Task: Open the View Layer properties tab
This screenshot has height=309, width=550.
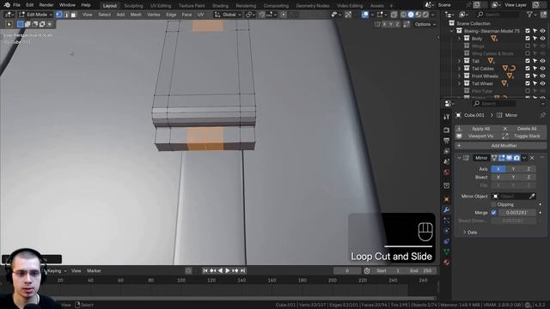Action: point(447,151)
